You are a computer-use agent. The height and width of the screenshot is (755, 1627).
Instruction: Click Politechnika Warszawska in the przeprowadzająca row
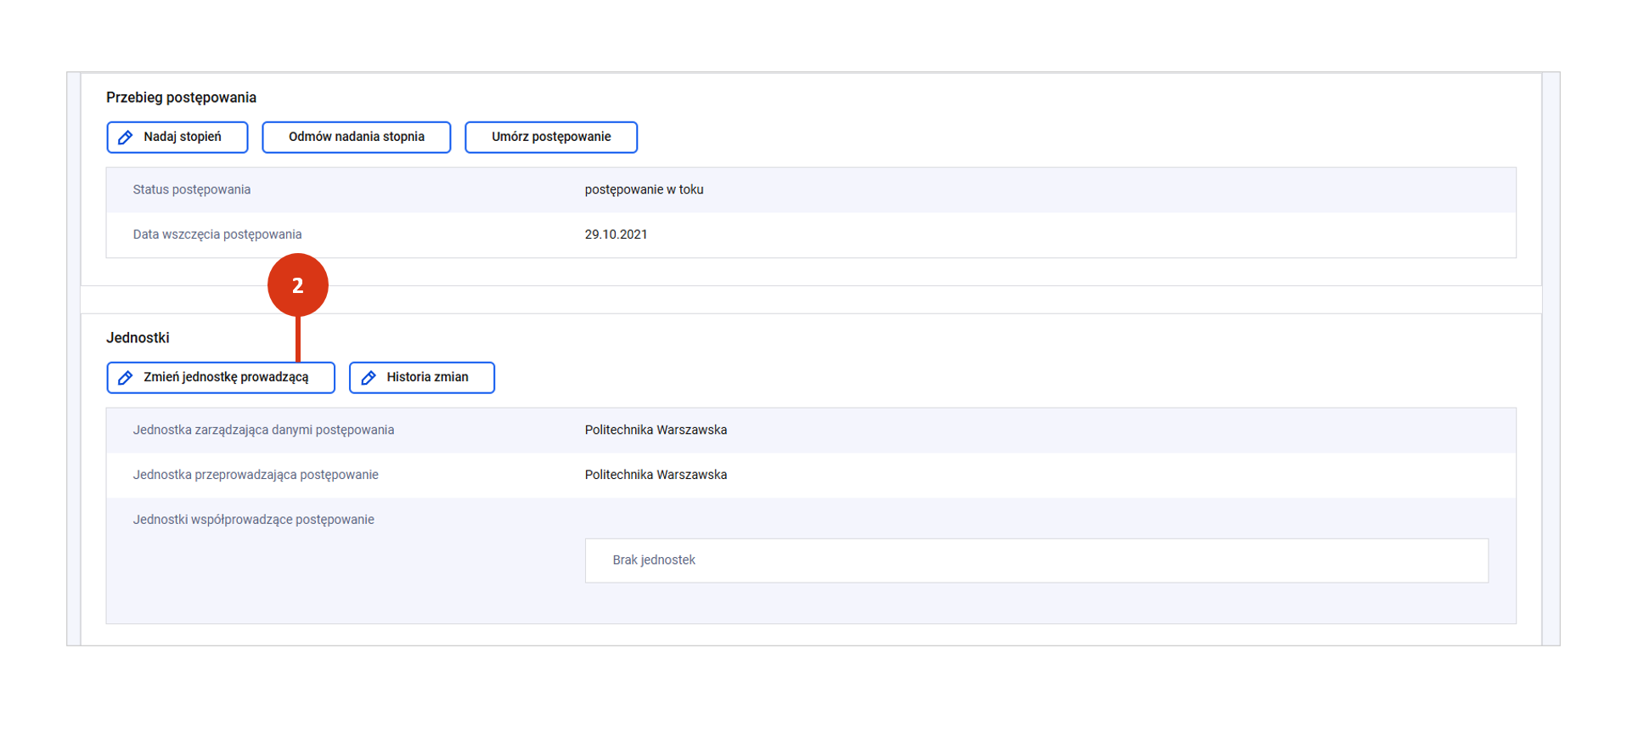pyautogui.click(x=656, y=475)
